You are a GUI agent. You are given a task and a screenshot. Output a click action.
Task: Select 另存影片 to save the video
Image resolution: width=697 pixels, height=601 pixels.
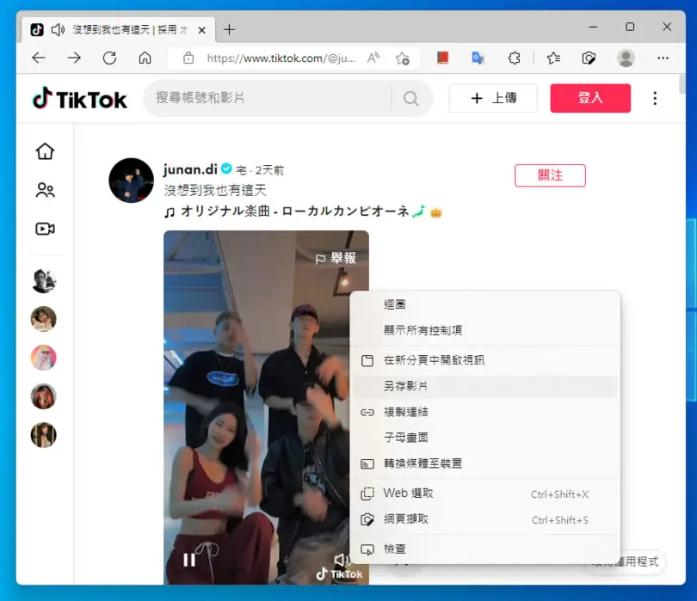point(485,386)
